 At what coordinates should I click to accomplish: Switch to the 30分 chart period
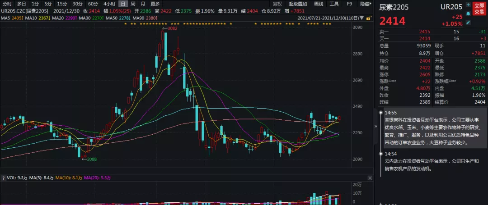coord(77,4)
